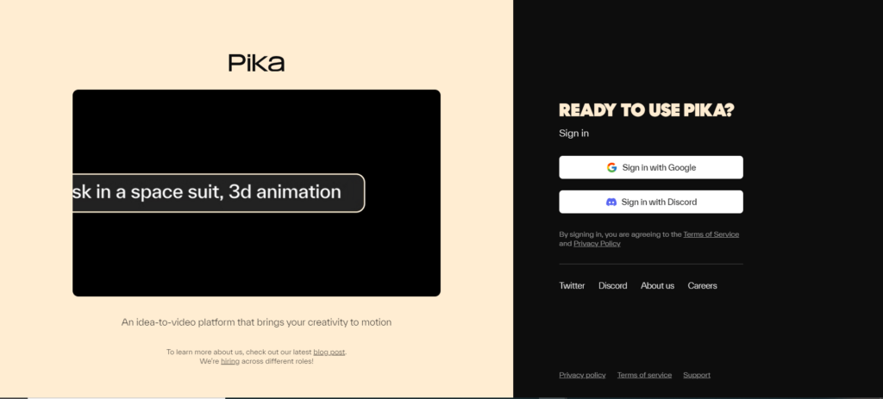The image size is (883, 399).
Task: Open the footer Privacy policy link
Action: (582, 375)
